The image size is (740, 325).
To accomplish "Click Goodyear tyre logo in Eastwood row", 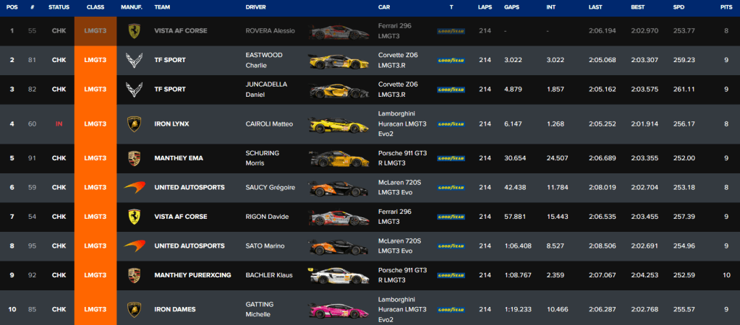I will [x=451, y=60].
